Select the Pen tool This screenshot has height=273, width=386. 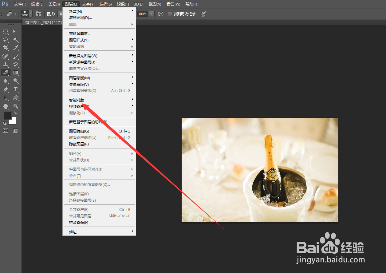tap(6, 89)
